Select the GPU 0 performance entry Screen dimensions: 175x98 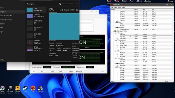click(x=36, y=48)
